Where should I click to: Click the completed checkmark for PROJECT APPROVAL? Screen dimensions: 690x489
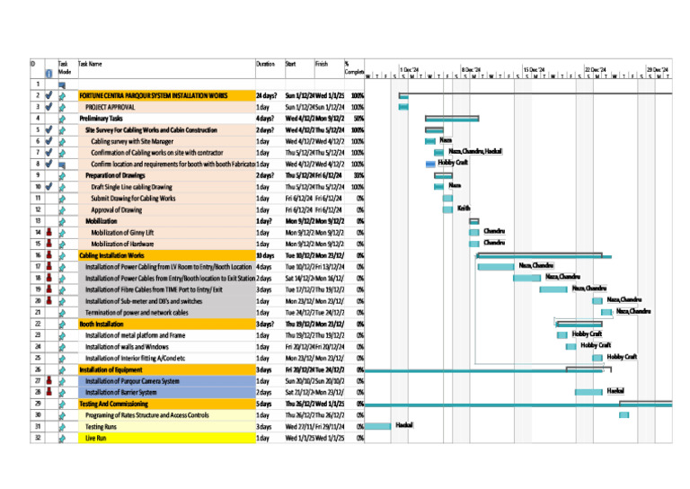49,106
